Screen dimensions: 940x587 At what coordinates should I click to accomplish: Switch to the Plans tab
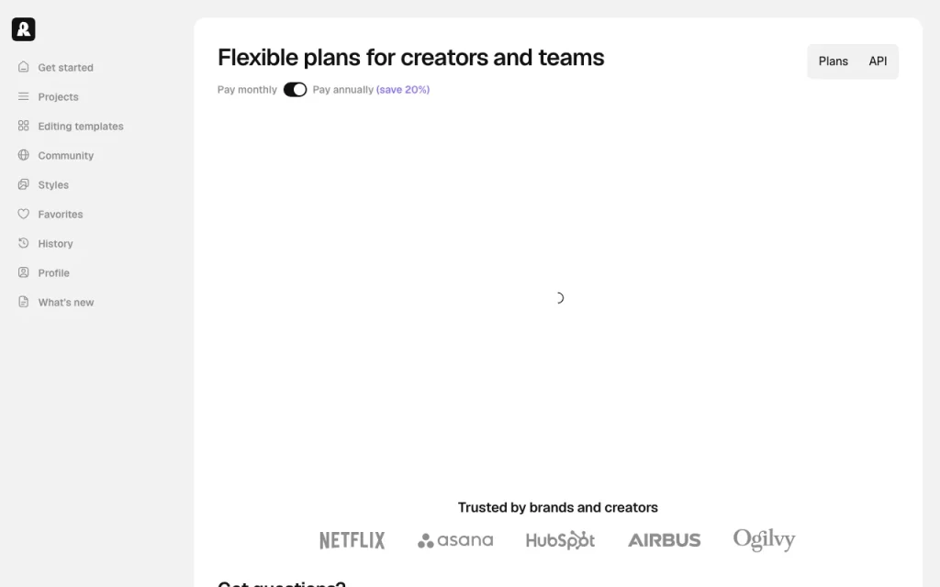point(834,61)
